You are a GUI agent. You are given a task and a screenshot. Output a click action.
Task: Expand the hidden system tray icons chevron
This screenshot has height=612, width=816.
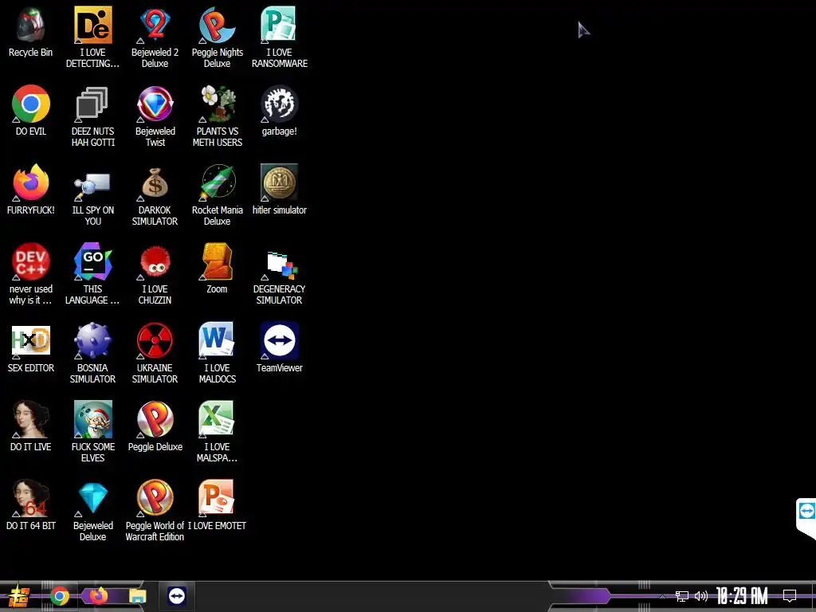click(662, 596)
